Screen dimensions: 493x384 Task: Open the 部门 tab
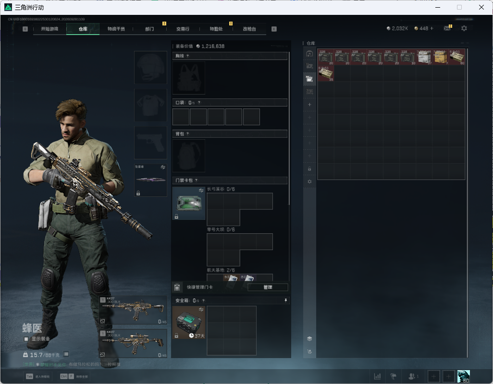coord(149,29)
